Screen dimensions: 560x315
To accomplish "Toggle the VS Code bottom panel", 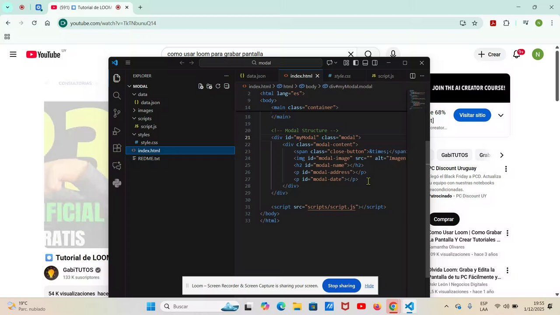I will [x=365, y=63].
